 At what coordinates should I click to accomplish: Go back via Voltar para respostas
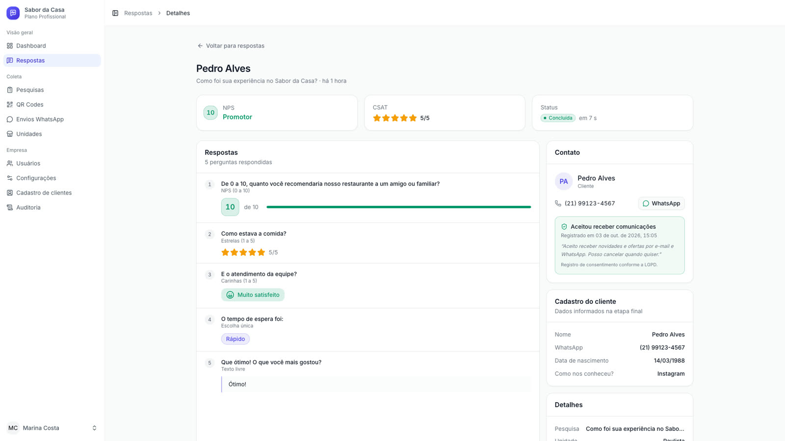(x=231, y=46)
